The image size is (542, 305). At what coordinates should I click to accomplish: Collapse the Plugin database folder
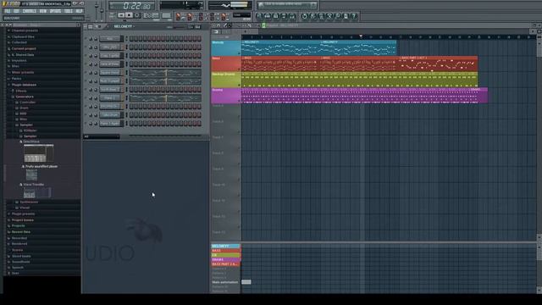click(24, 85)
